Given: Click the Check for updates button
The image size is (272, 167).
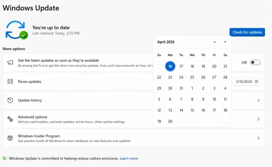Looking at the screenshot, I should 247,32.
